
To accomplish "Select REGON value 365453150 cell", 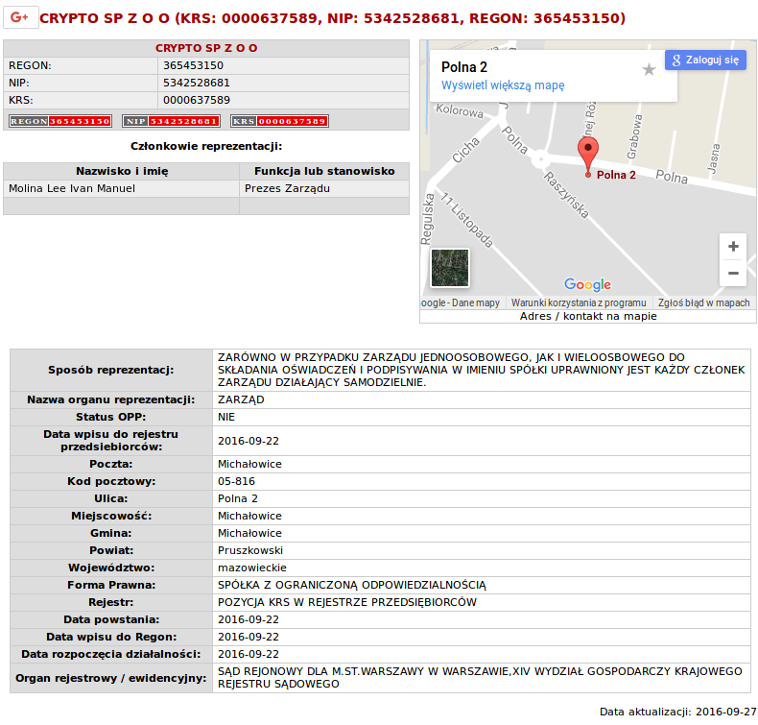I will pyautogui.click(x=283, y=65).
